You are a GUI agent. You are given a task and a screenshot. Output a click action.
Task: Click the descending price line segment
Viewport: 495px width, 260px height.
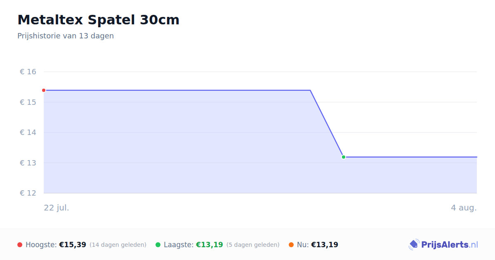327,123
